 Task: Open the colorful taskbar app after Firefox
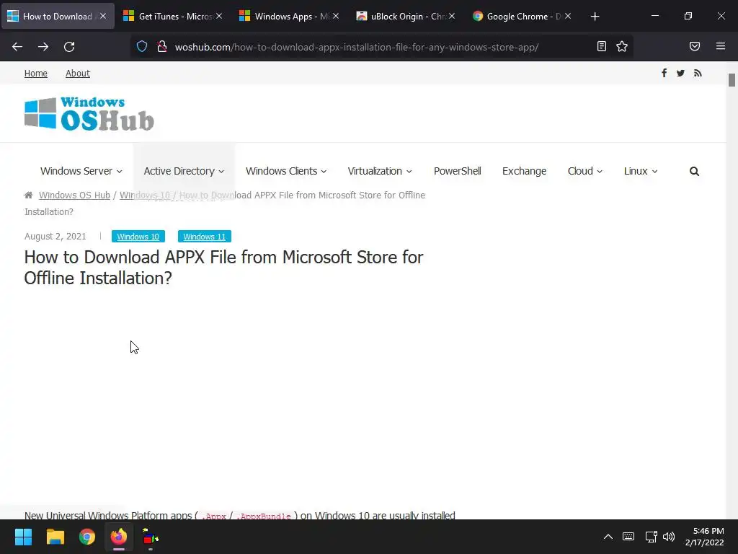click(x=151, y=537)
